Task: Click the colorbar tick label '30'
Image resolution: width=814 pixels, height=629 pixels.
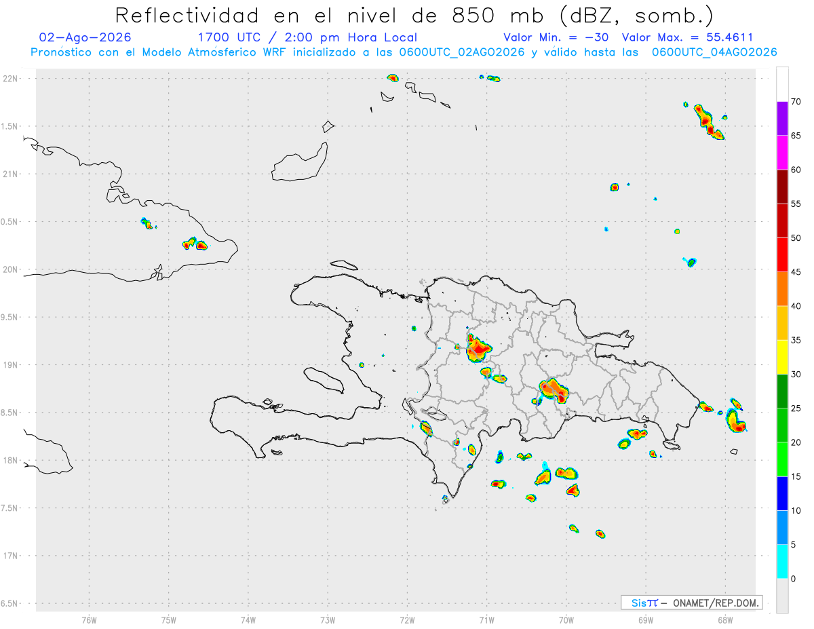Action: pyautogui.click(x=796, y=375)
